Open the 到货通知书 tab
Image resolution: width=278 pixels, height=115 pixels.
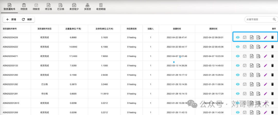pos(10,7)
